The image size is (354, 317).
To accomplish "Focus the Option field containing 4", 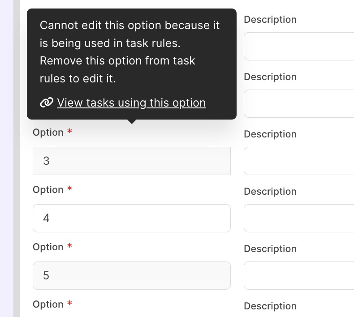I will [131, 218].
